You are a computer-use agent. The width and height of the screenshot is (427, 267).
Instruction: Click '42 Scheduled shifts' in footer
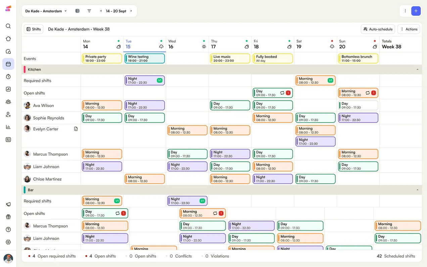point(396,256)
